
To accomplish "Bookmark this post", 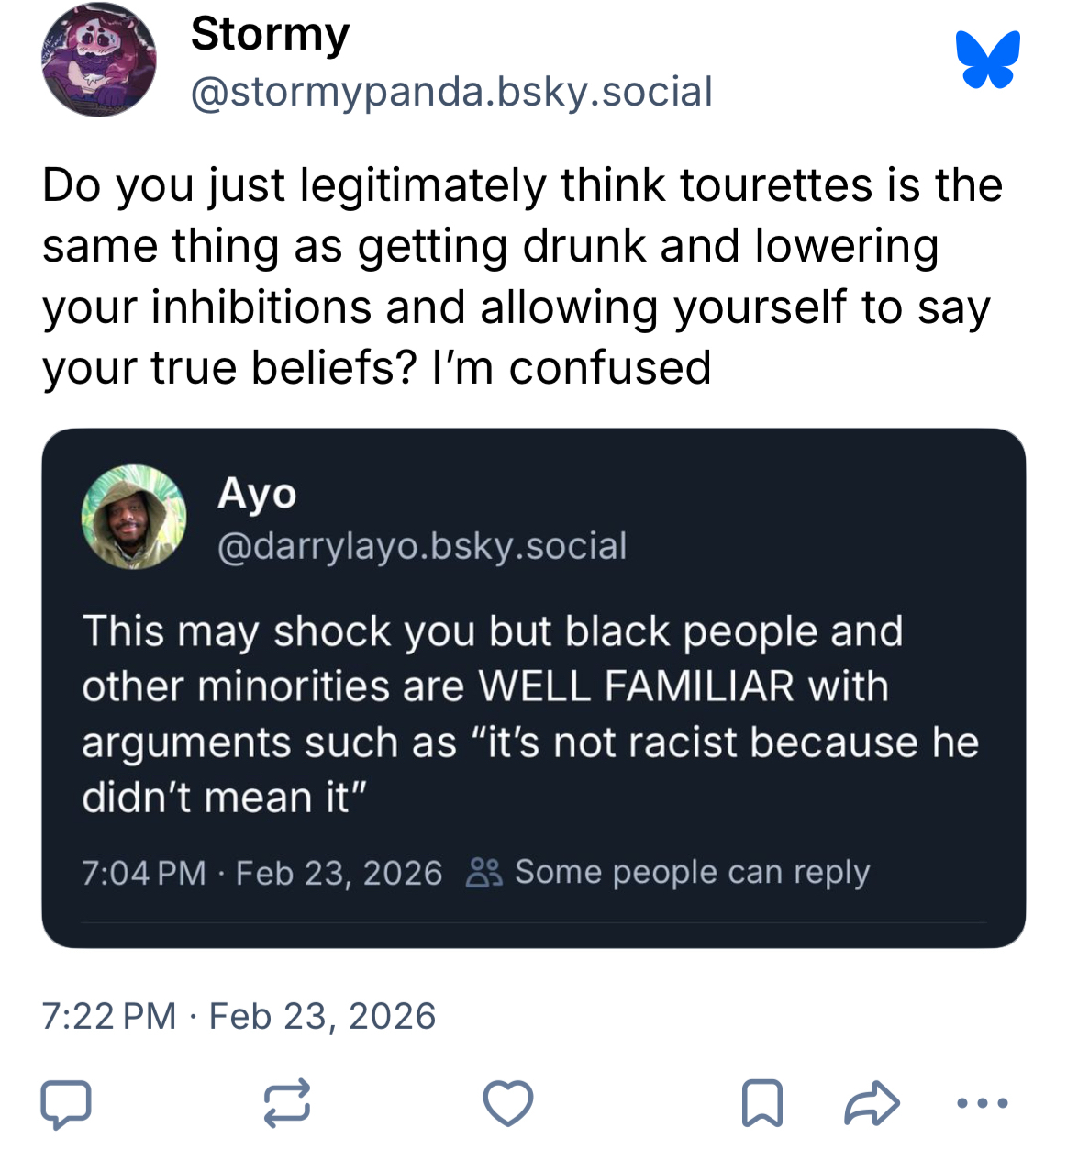I will [x=761, y=1103].
